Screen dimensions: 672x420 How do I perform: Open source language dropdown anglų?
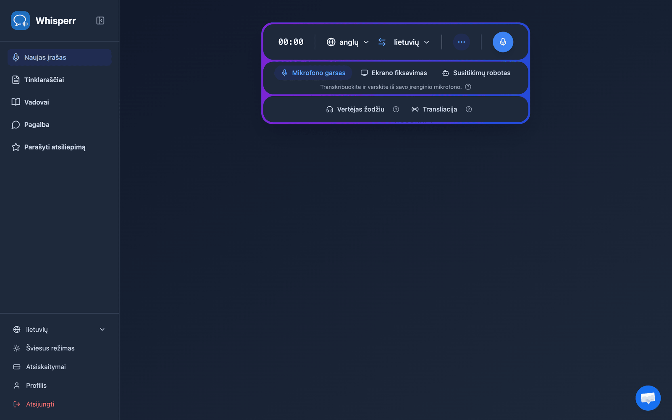click(x=348, y=42)
